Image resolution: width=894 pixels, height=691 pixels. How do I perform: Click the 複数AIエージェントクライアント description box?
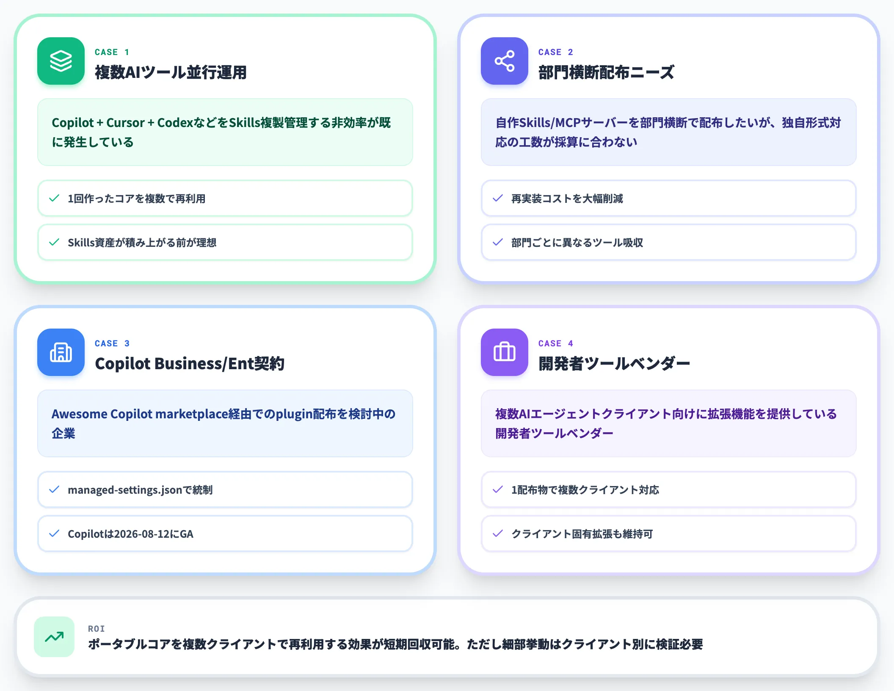click(669, 423)
